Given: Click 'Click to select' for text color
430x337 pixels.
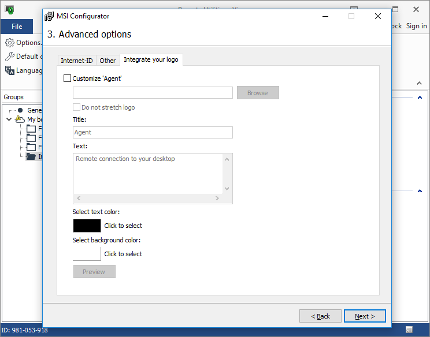Looking at the screenshot, I should coord(123,226).
